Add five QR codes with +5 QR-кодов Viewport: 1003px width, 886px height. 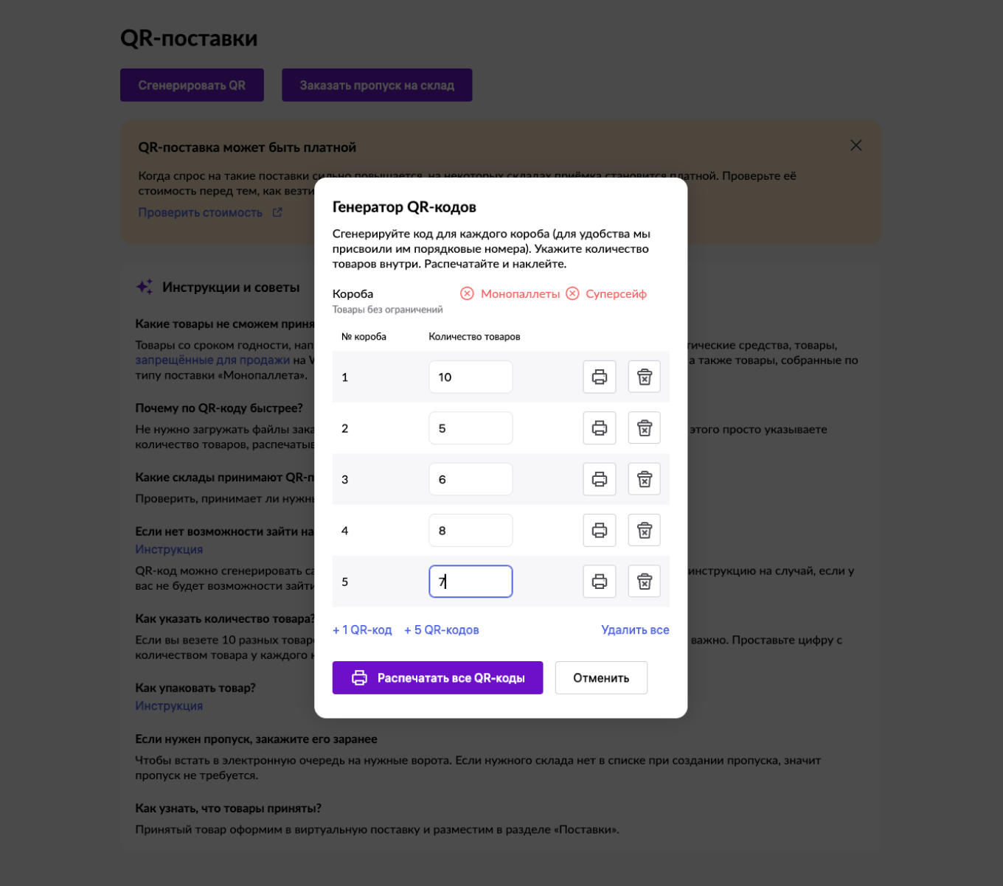441,629
